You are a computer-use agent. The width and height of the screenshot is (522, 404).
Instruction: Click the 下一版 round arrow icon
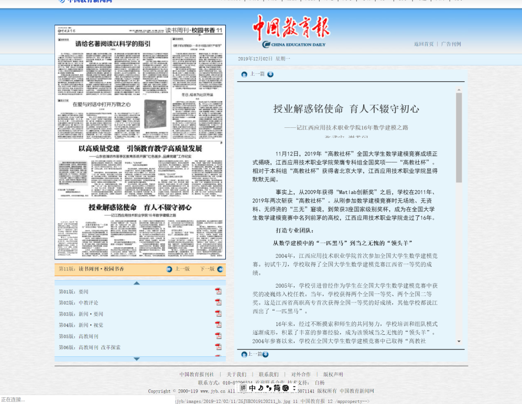click(x=220, y=269)
